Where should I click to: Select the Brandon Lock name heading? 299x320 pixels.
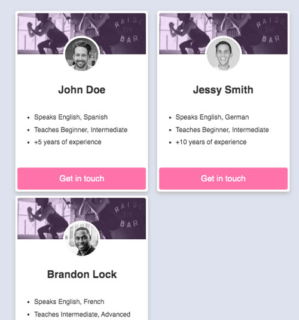82,275
